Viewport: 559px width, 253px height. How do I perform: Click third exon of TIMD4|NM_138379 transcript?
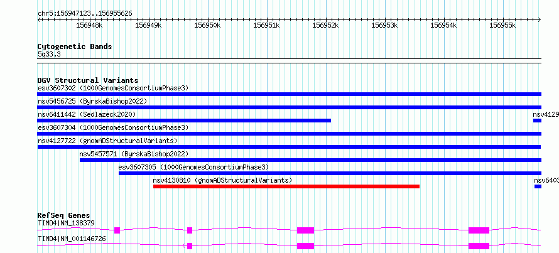305,230
